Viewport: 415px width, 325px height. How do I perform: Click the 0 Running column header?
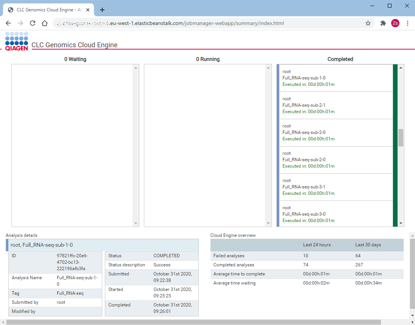point(208,59)
